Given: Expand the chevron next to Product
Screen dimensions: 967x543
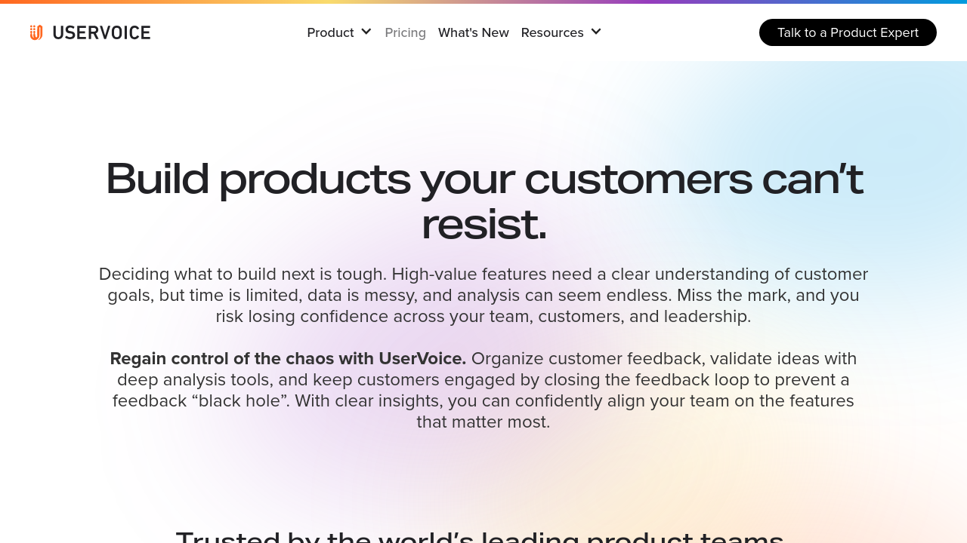Looking at the screenshot, I should 366,32.
